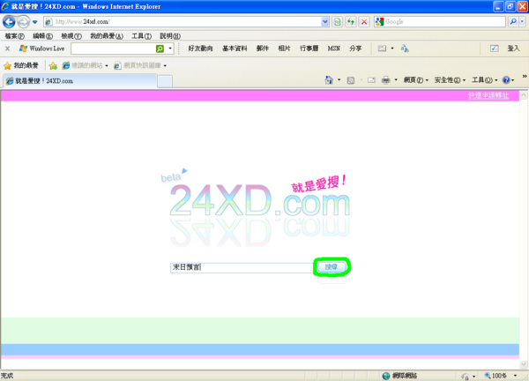Click the 搜尋 search button
This screenshot has width=529, height=381.
tap(332, 267)
